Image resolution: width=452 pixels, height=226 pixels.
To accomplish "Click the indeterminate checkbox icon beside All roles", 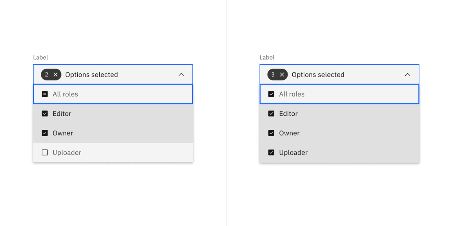I will click(45, 94).
